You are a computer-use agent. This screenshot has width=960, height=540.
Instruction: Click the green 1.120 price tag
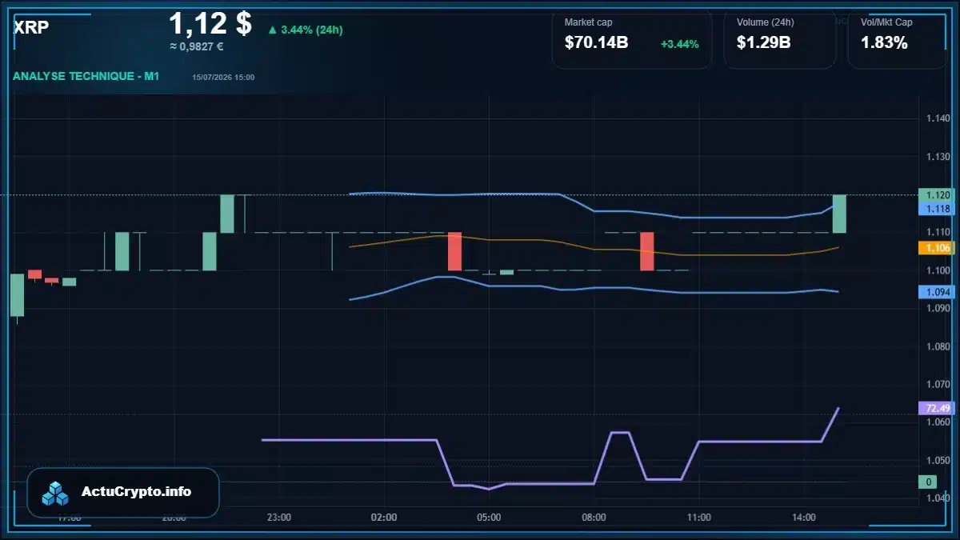click(x=938, y=195)
